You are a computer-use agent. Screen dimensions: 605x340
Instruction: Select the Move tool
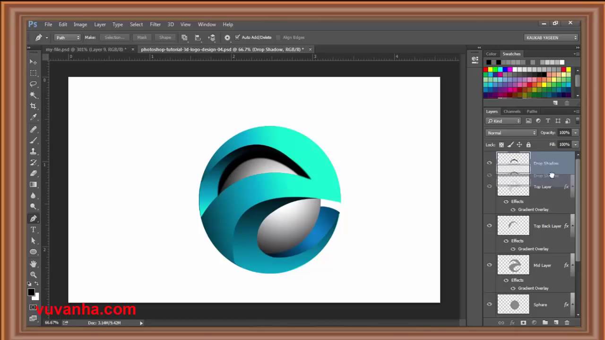pyautogui.click(x=33, y=62)
